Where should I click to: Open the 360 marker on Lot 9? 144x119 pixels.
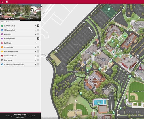pos(109,9)
